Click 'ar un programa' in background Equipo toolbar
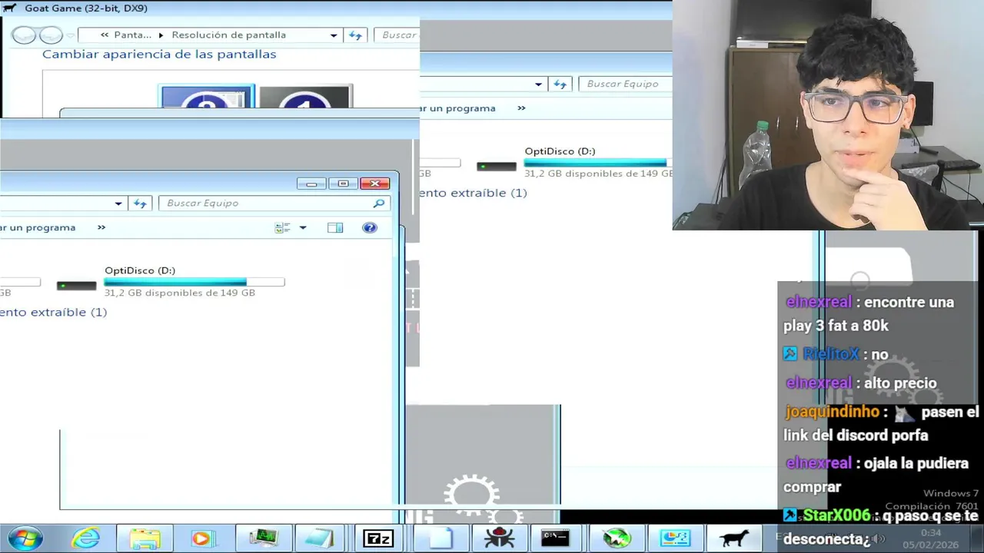Viewport: 984px width, 553px height. 457,108
